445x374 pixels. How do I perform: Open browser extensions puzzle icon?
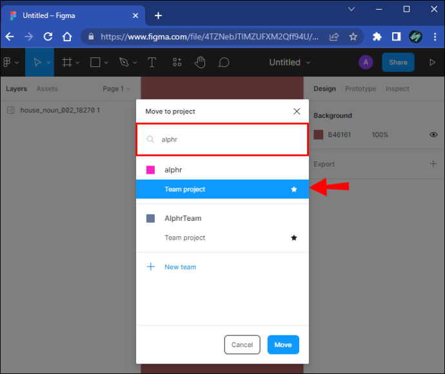377,37
